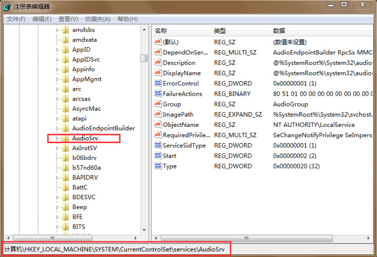Viewport: 377px width, 257px height.
Task: Click the DependOnService value icon
Action: point(158,52)
